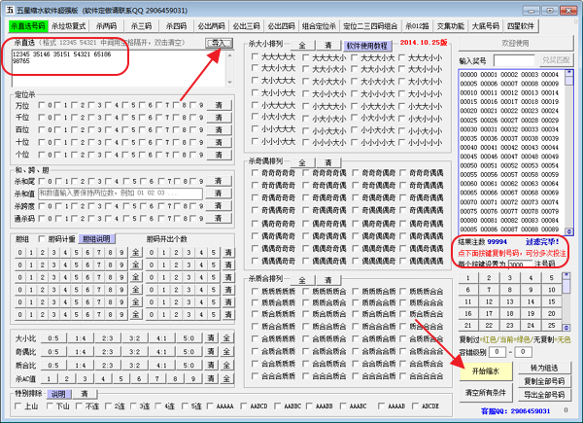Click 清空所有条件 to reset conditions

click(488, 392)
